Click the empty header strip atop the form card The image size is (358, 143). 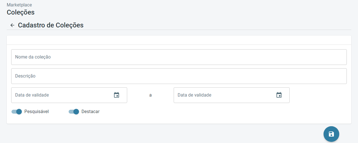coord(179,40)
